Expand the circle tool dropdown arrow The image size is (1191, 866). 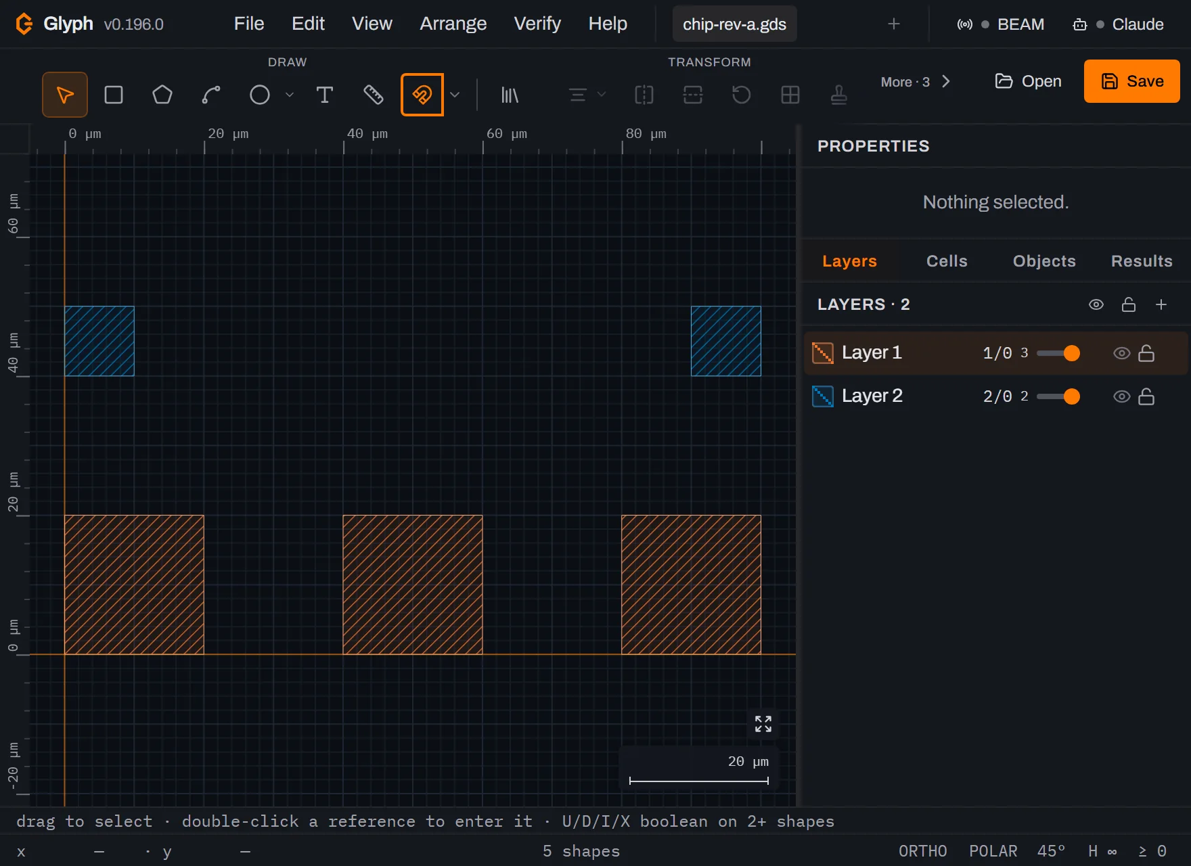pyautogui.click(x=290, y=95)
